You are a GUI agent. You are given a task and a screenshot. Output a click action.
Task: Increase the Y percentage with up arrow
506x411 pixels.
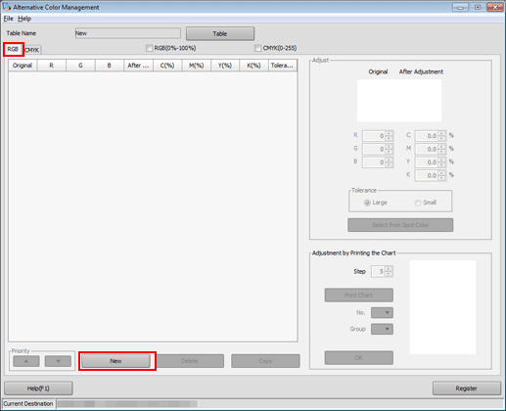tap(441, 160)
